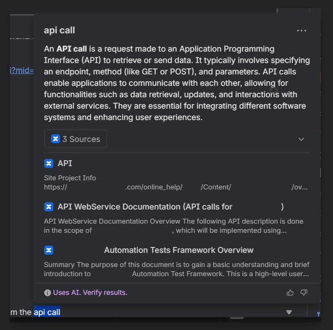Click the i?mid= hyperlink behind the popup
The width and height of the screenshot is (333, 330).
click(22, 70)
